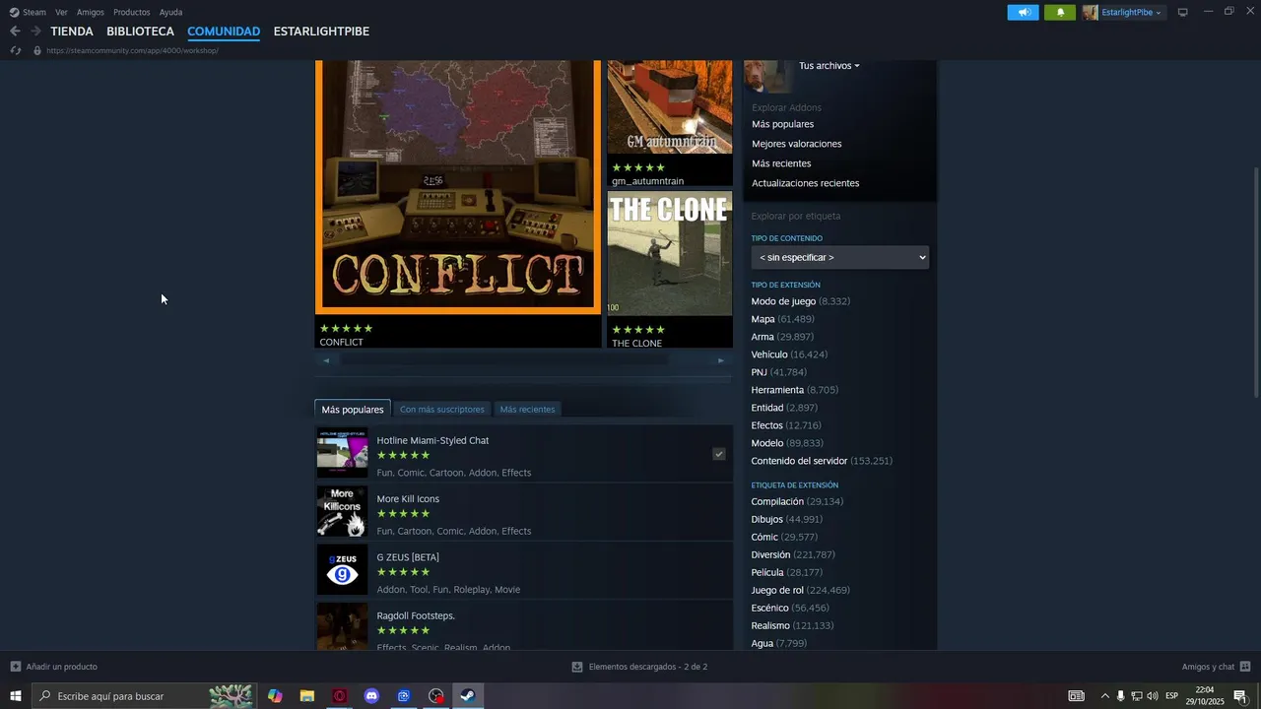The height and width of the screenshot is (709, 1261).
Task: Click the page reload icon beside the URL
Action: click(x=15, y=50)
